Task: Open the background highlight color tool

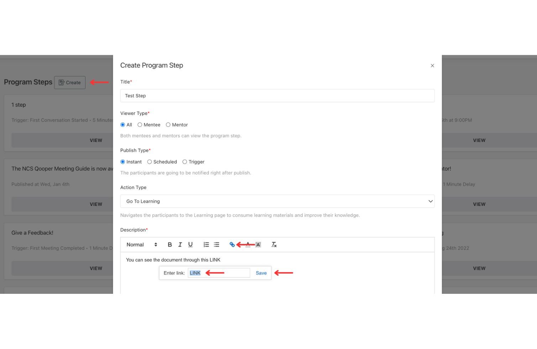Action: tap(258, 244)
